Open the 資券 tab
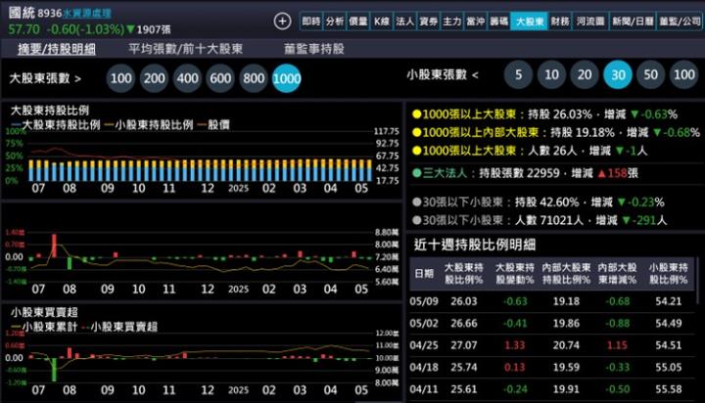This screenshot has width=705, height=403. 429,22
